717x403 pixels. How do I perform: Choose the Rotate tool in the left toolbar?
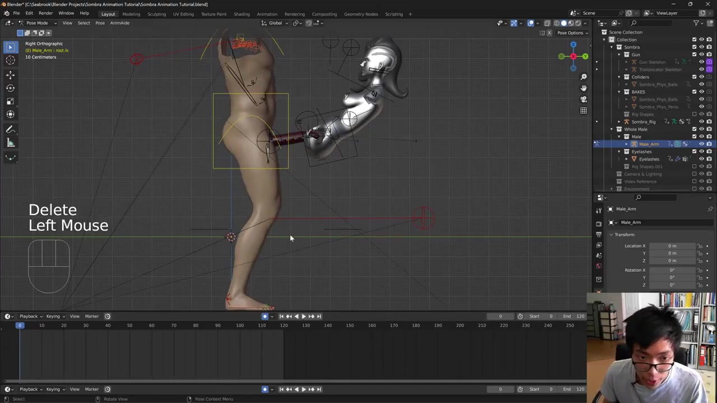click(x=10, y=88)
